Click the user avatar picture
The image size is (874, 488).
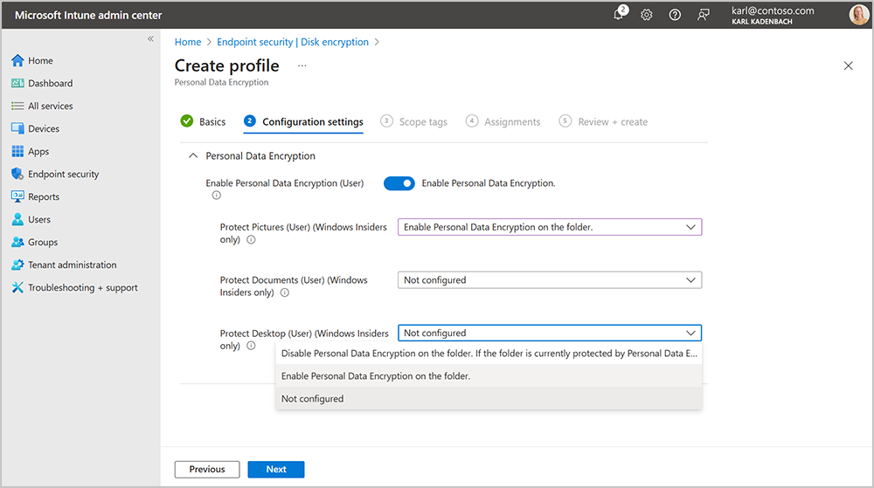858,15
